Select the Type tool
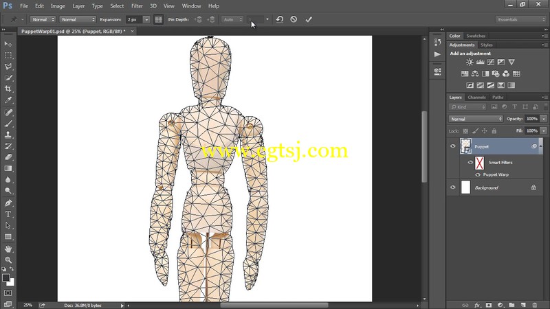This screenshot has height=309, width=550. click(8, 214)
